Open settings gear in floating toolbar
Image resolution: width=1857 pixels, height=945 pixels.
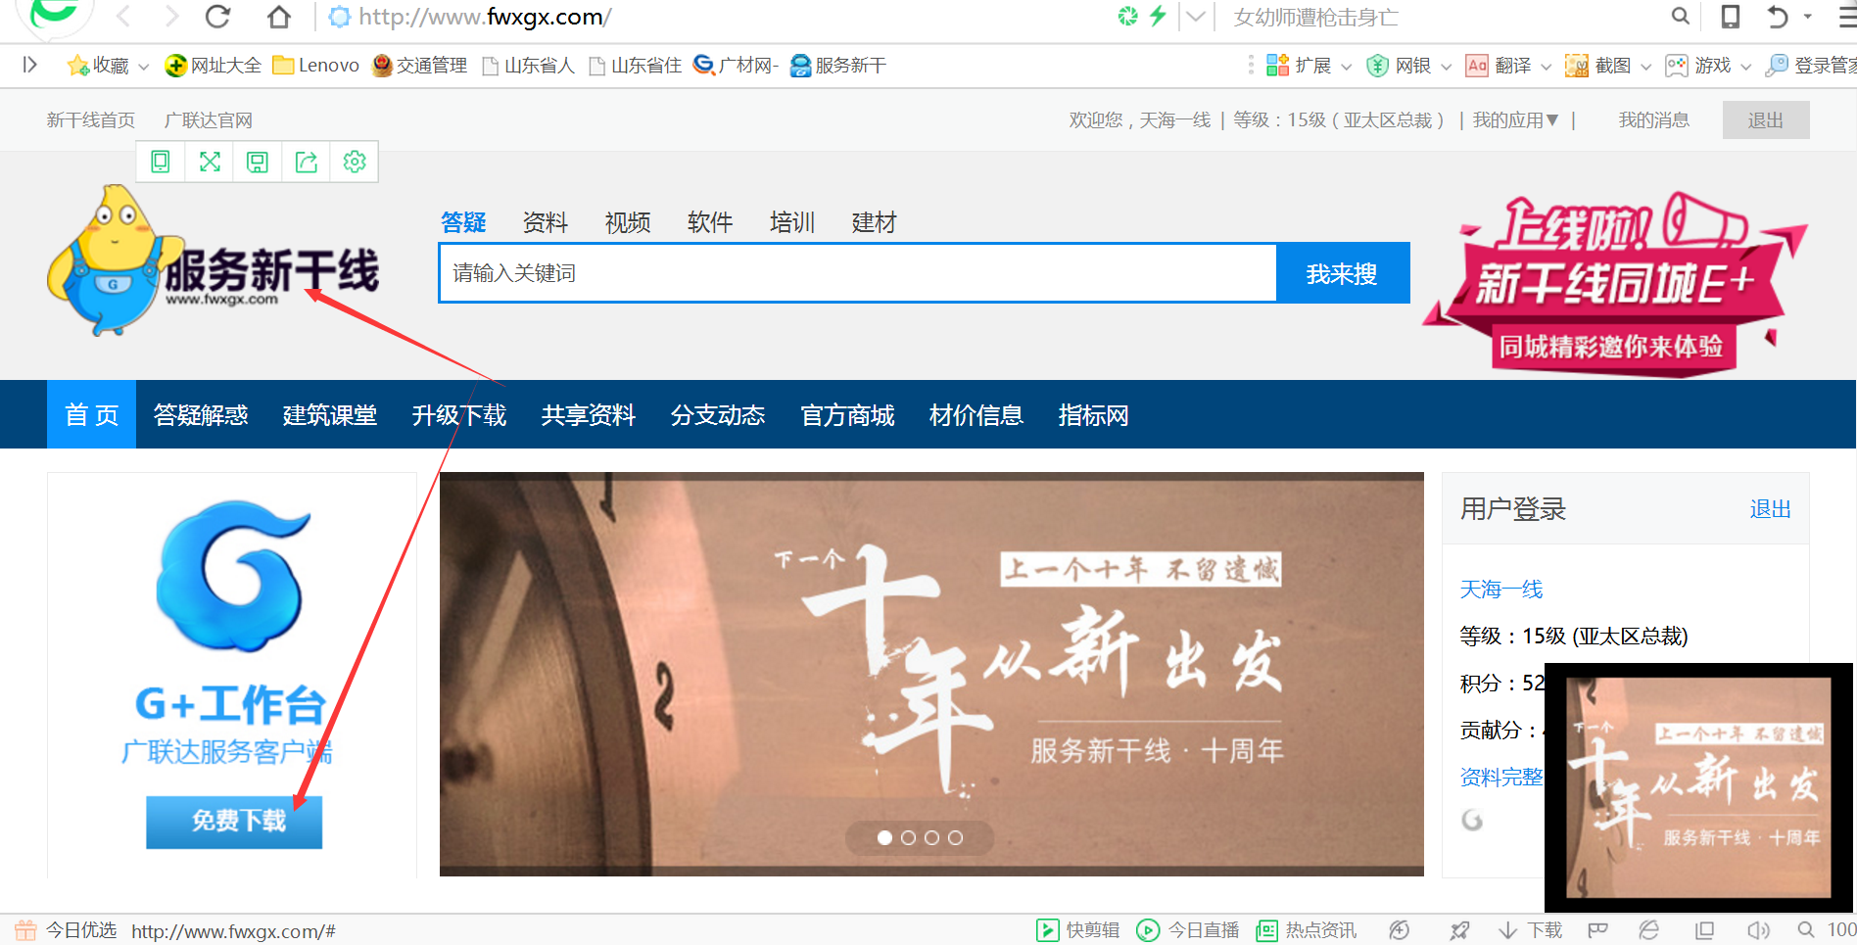(355, 162)
